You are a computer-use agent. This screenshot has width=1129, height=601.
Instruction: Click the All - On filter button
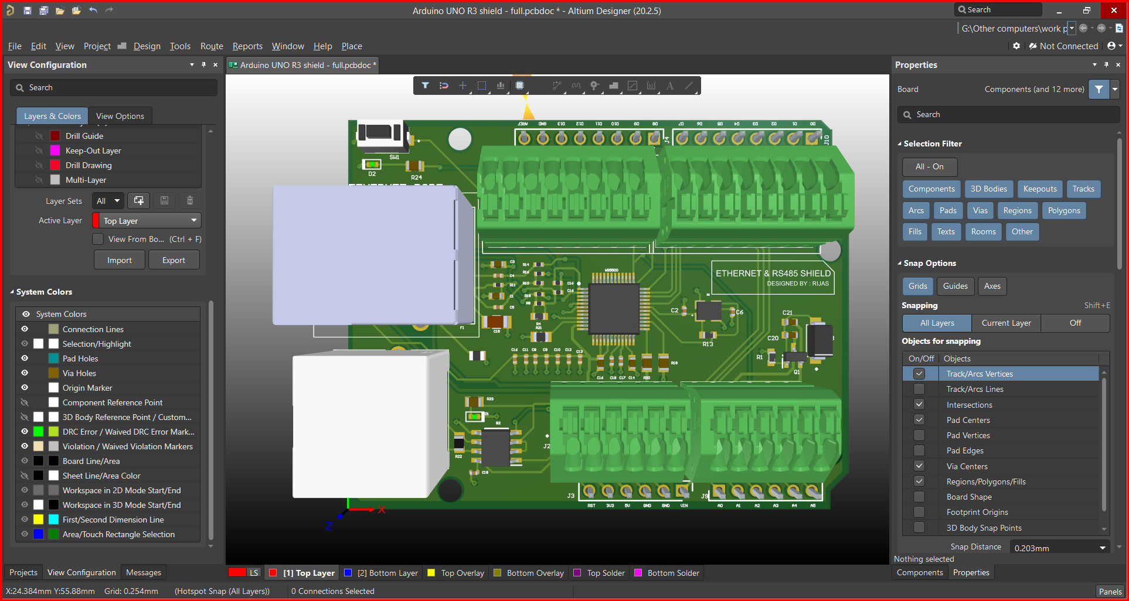coord(930,167)
